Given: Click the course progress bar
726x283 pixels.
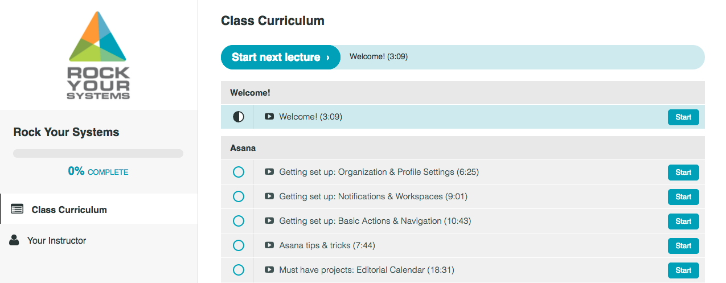Looking at the screenshot, I should (x=98, y=153).
